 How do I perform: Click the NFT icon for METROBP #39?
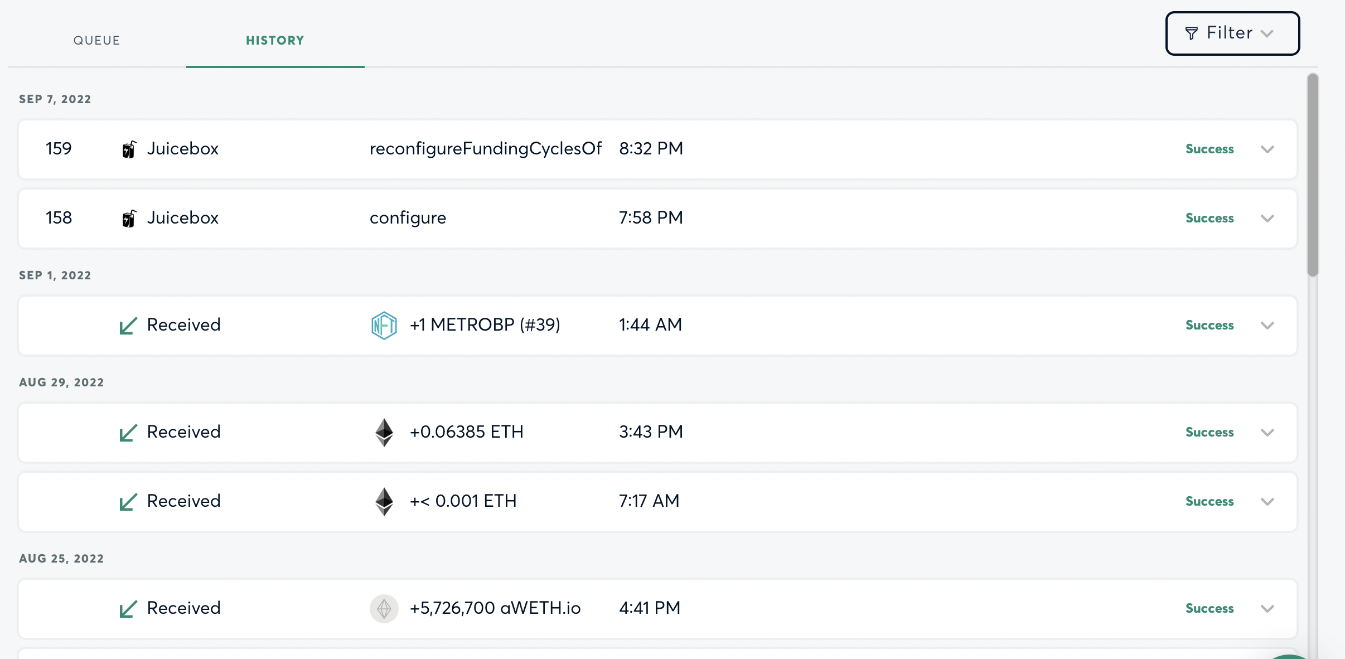[384, 325]
